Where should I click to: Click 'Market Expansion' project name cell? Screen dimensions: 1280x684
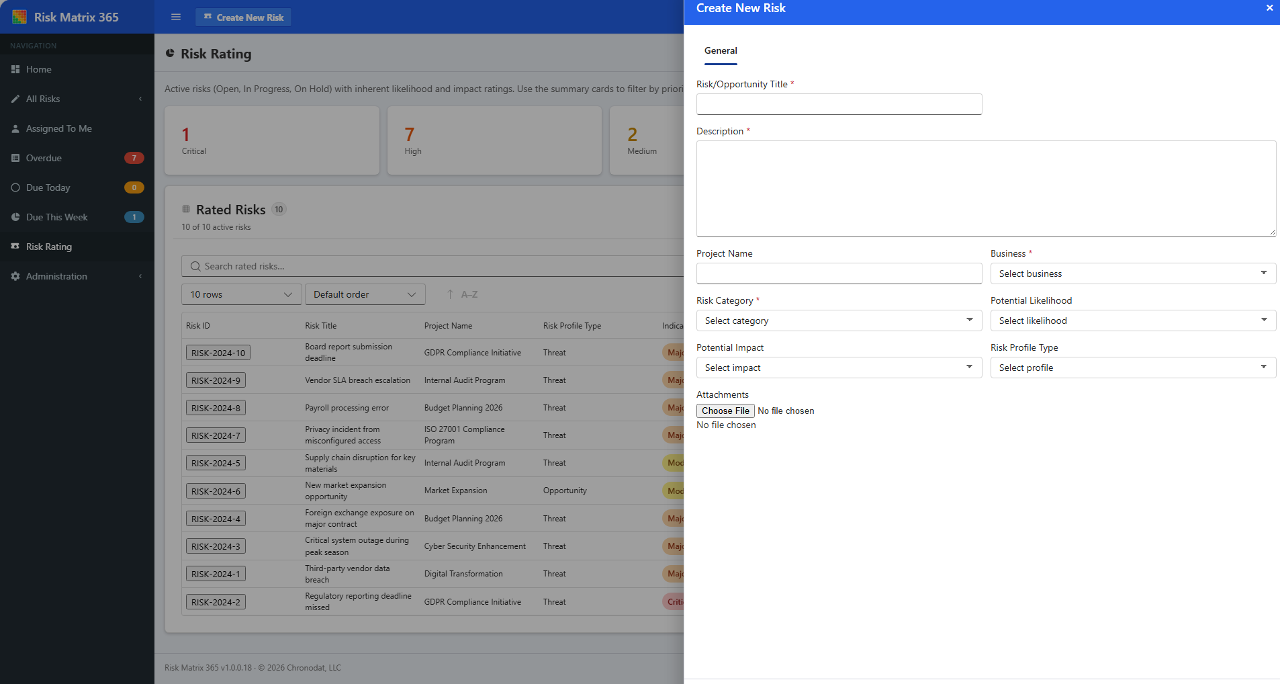(455, 490)
